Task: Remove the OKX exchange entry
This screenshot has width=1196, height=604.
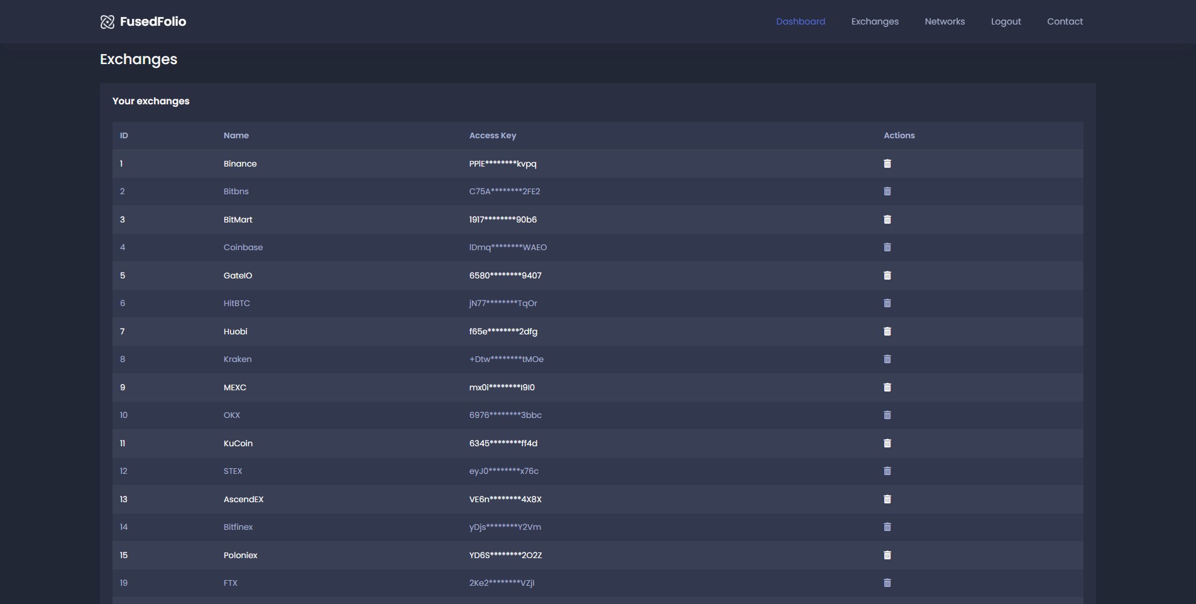Action: click(x=887, y=415)
